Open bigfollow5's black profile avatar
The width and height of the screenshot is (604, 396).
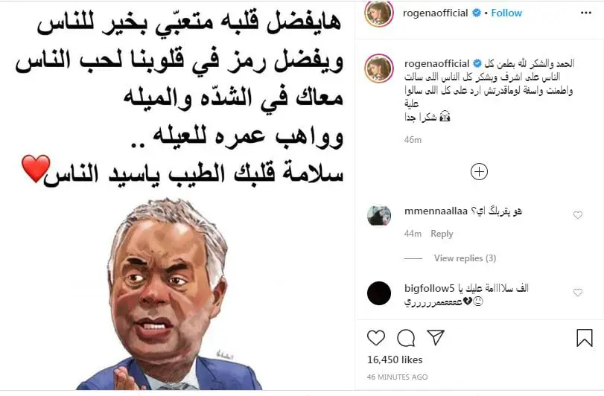[x=379, y=293]
